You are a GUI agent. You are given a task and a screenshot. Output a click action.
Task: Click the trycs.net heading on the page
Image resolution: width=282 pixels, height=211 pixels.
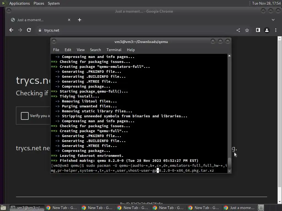[x=33, y=80]
